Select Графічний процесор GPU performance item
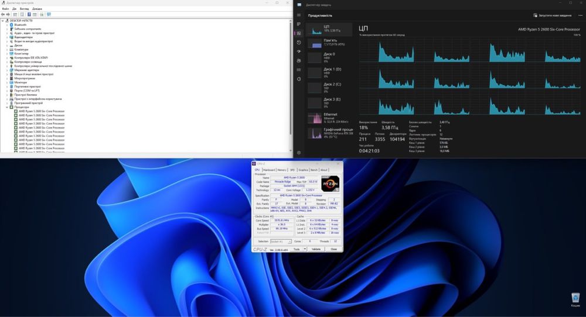Image resolution: width=586 pixels, height=317 pixels. [x=329, y=133]
